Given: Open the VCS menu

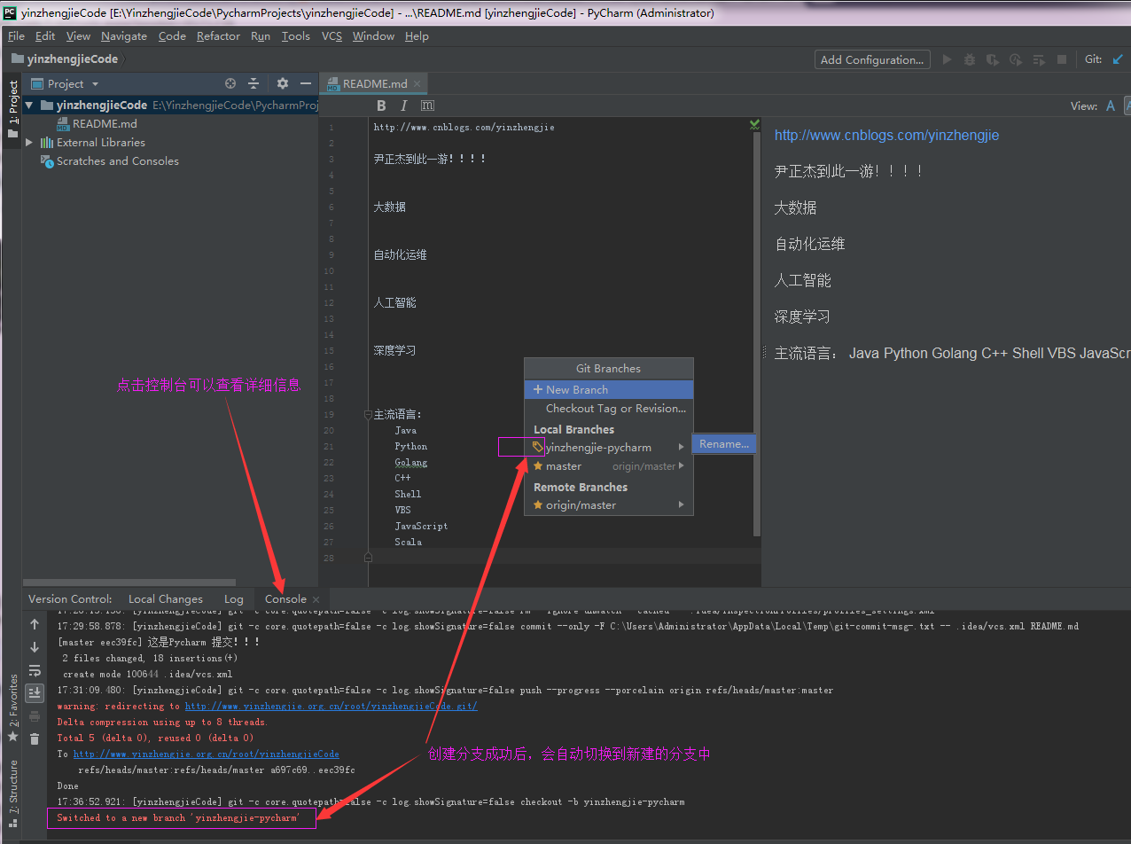Looking at the screenshot, I should [331, 36].
